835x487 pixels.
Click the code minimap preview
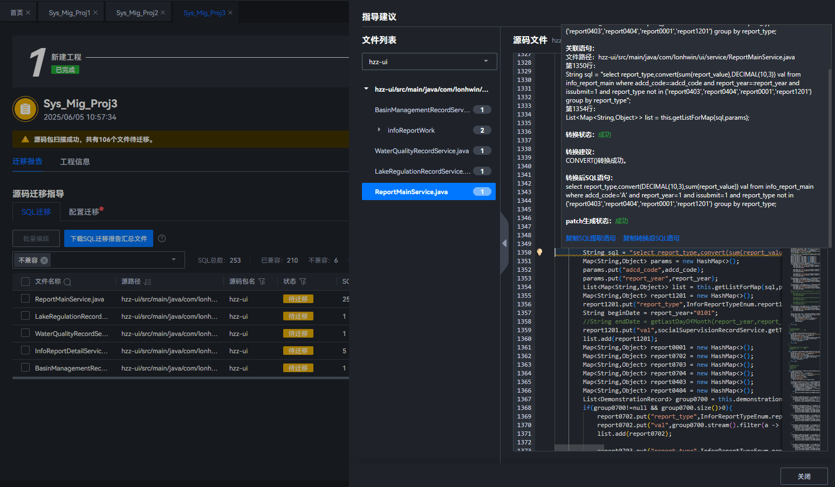tap(805, 348)
